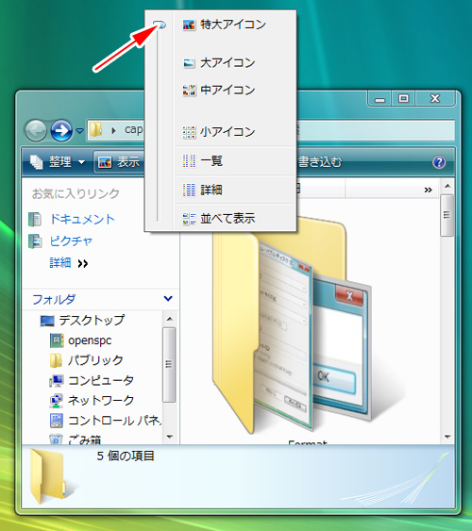This screenshot has height=531, width=472.
Task: Click the デスクトップ monitor icon
Action: click(x=47, y=321)
